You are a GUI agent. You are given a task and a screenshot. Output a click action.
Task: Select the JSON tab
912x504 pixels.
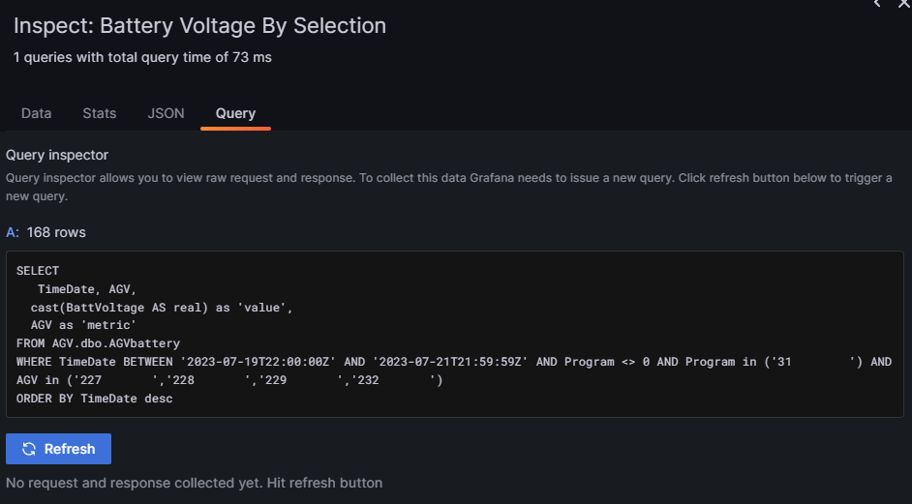pyautogui.click(x=166, y=113)
